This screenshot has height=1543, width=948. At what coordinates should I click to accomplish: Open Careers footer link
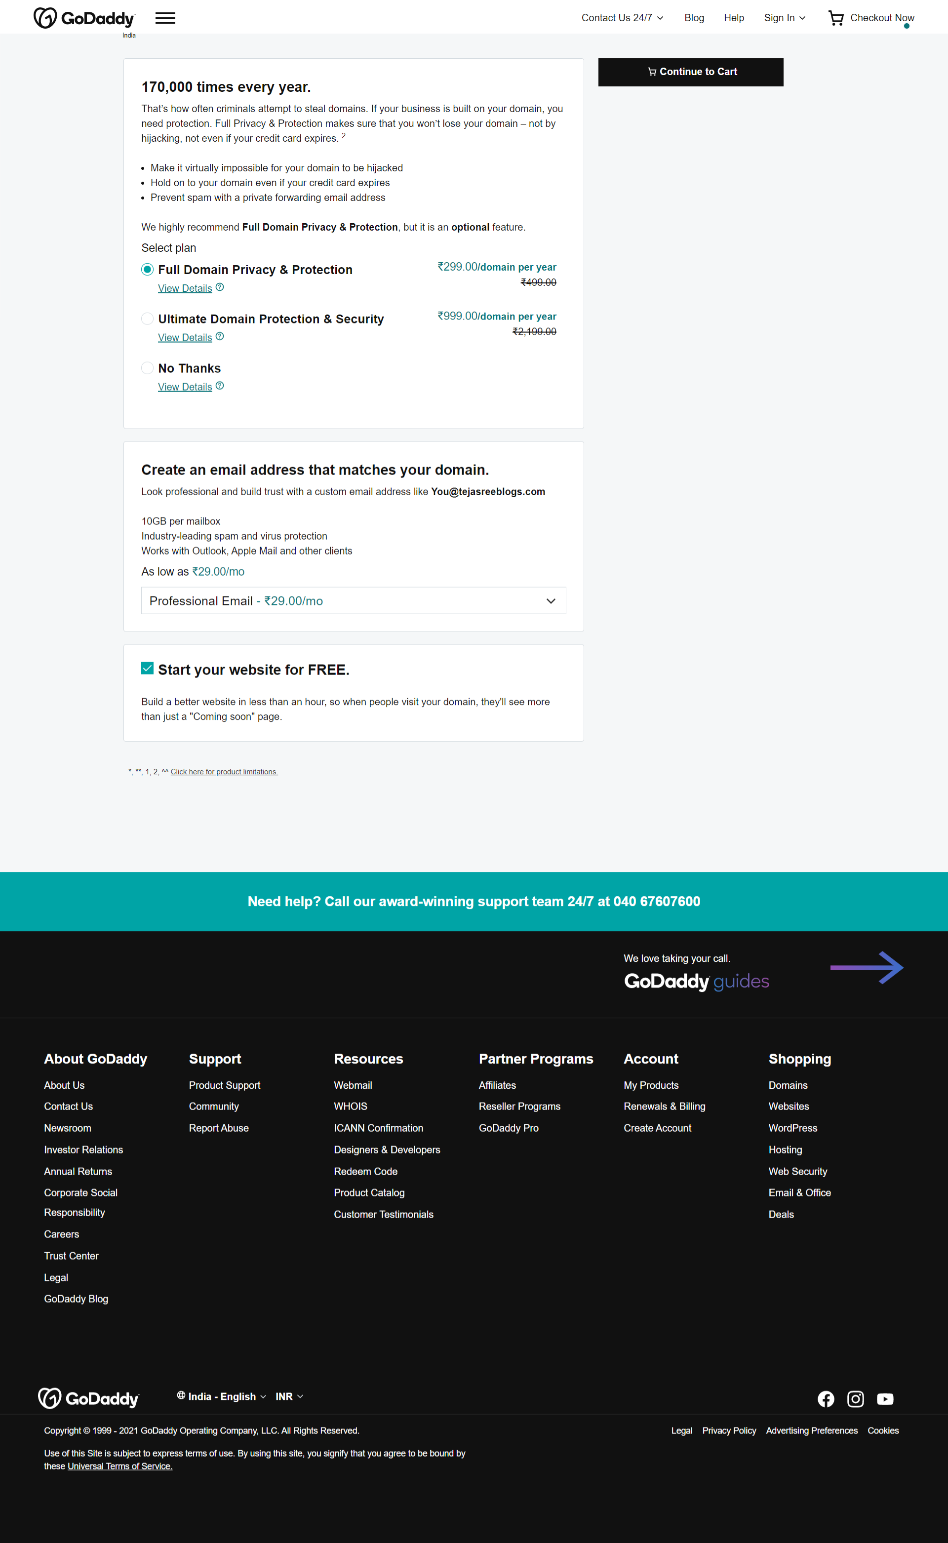[x=61, y=1234]
